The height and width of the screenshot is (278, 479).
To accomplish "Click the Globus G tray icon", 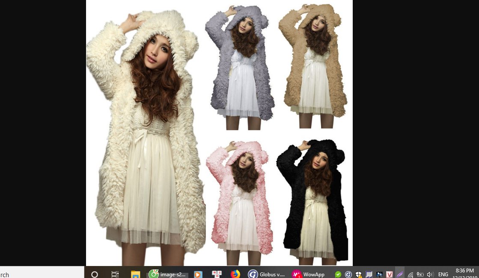I will coord(348,274).
